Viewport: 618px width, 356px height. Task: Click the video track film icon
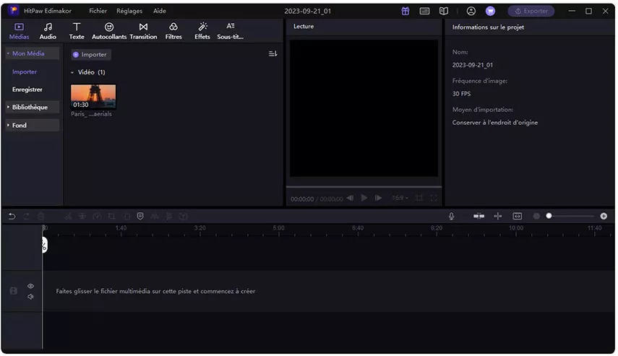(x=14, y=291)
